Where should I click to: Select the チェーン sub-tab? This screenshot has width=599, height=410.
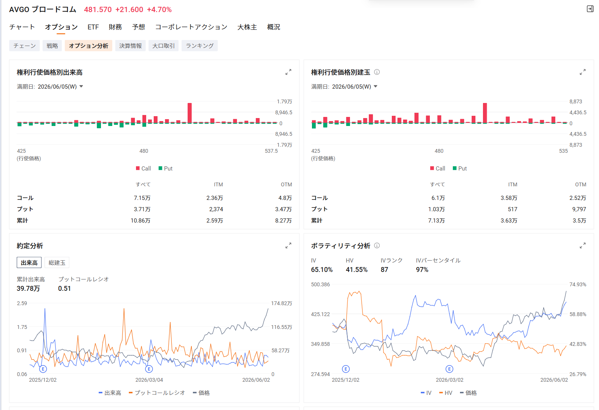click(24, 46)
